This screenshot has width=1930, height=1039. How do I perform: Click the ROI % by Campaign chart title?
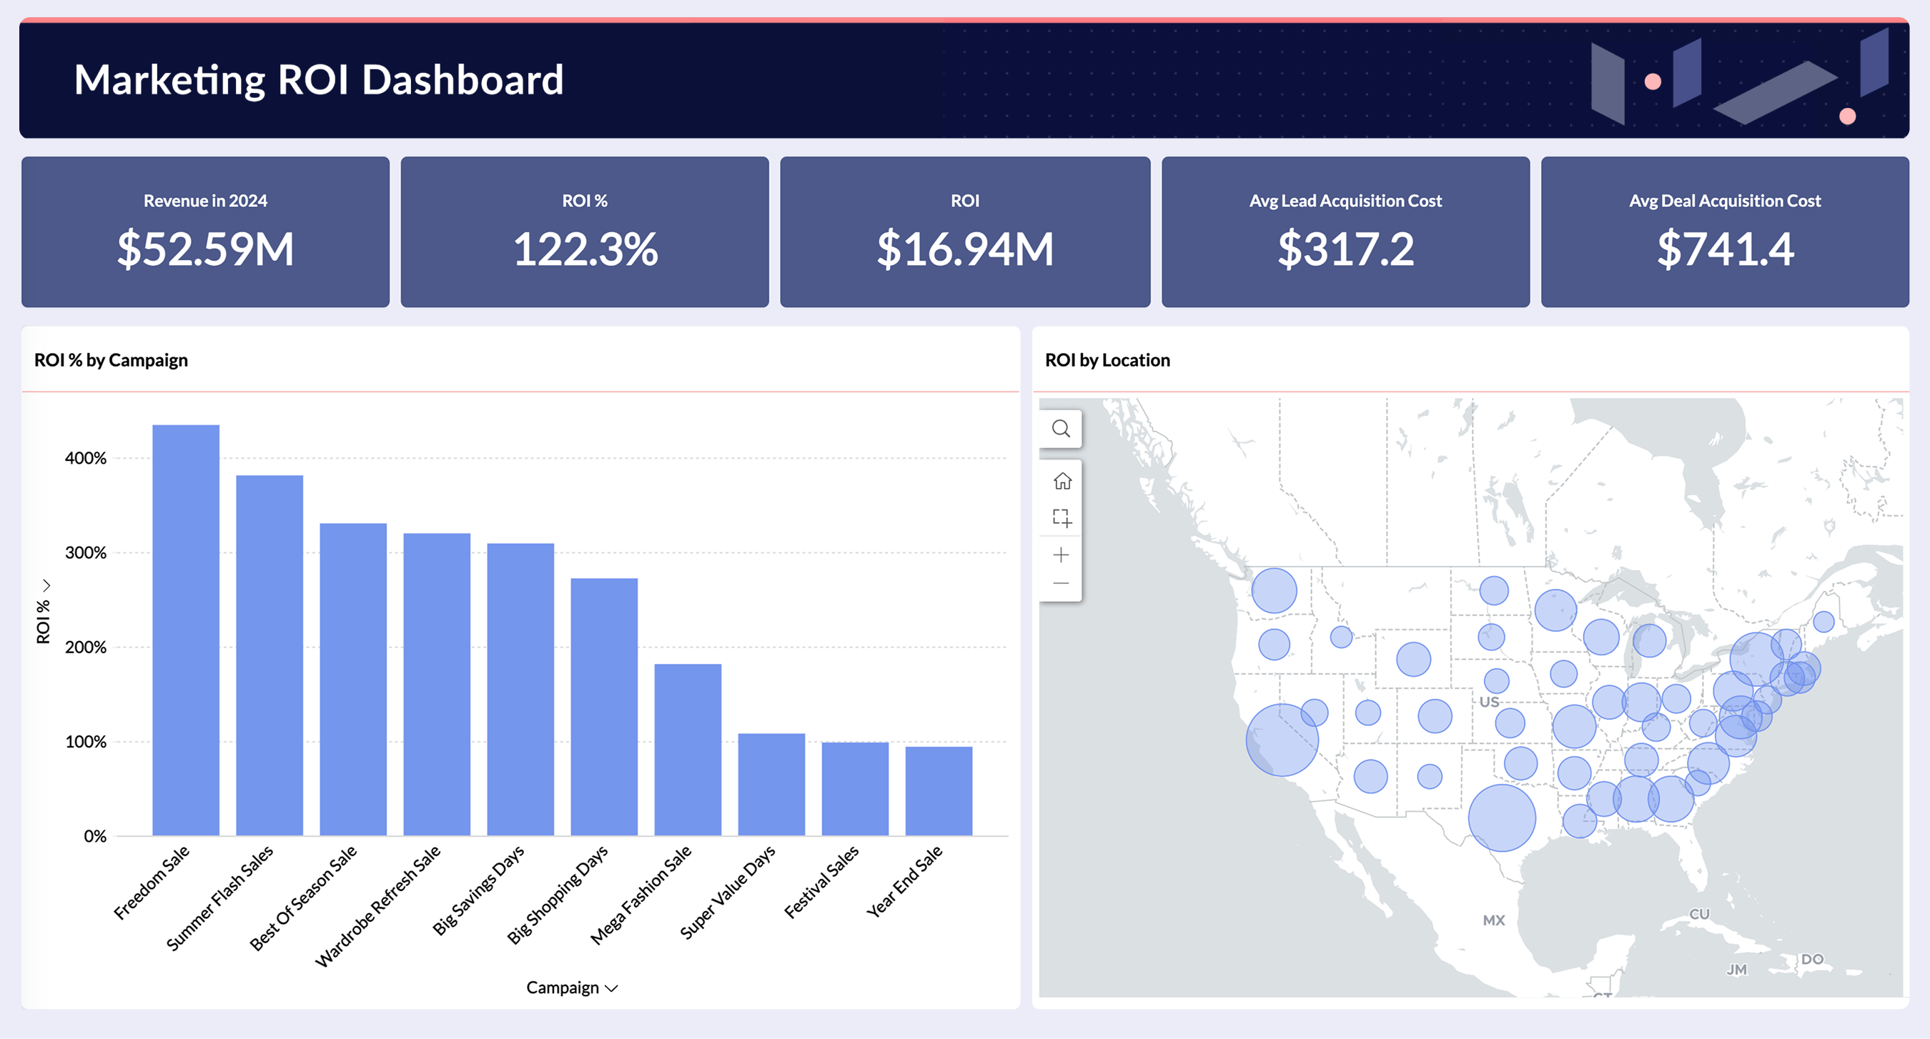click(x=110, y=359)
